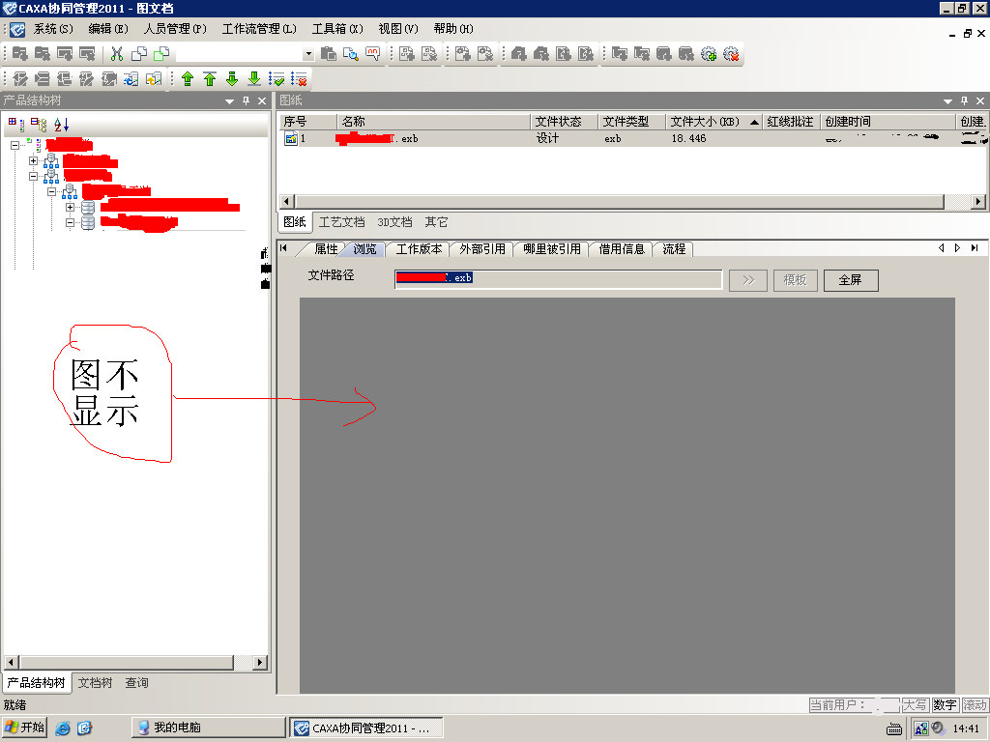Viewport: 990px width, 742px height.
Task: Switch to the 我的电脑 taskbar window
Action: [209, 728]
